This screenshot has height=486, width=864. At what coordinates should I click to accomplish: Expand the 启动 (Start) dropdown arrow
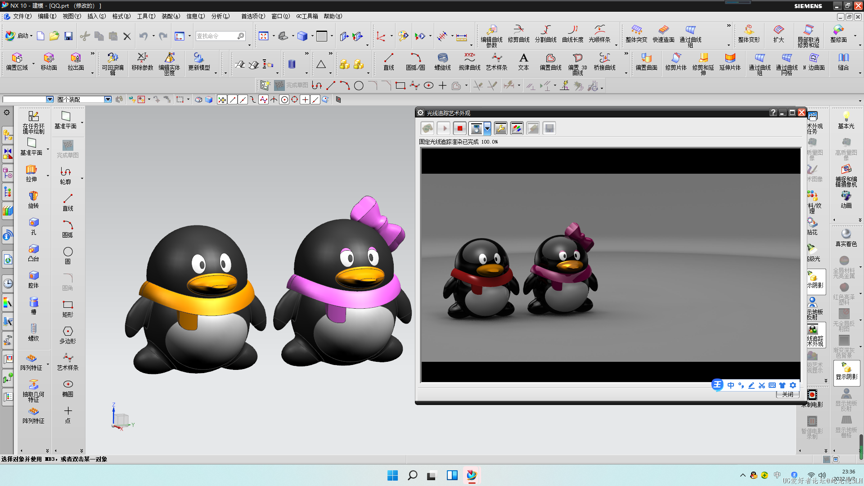pyautogui.click(x=31, y=36)
